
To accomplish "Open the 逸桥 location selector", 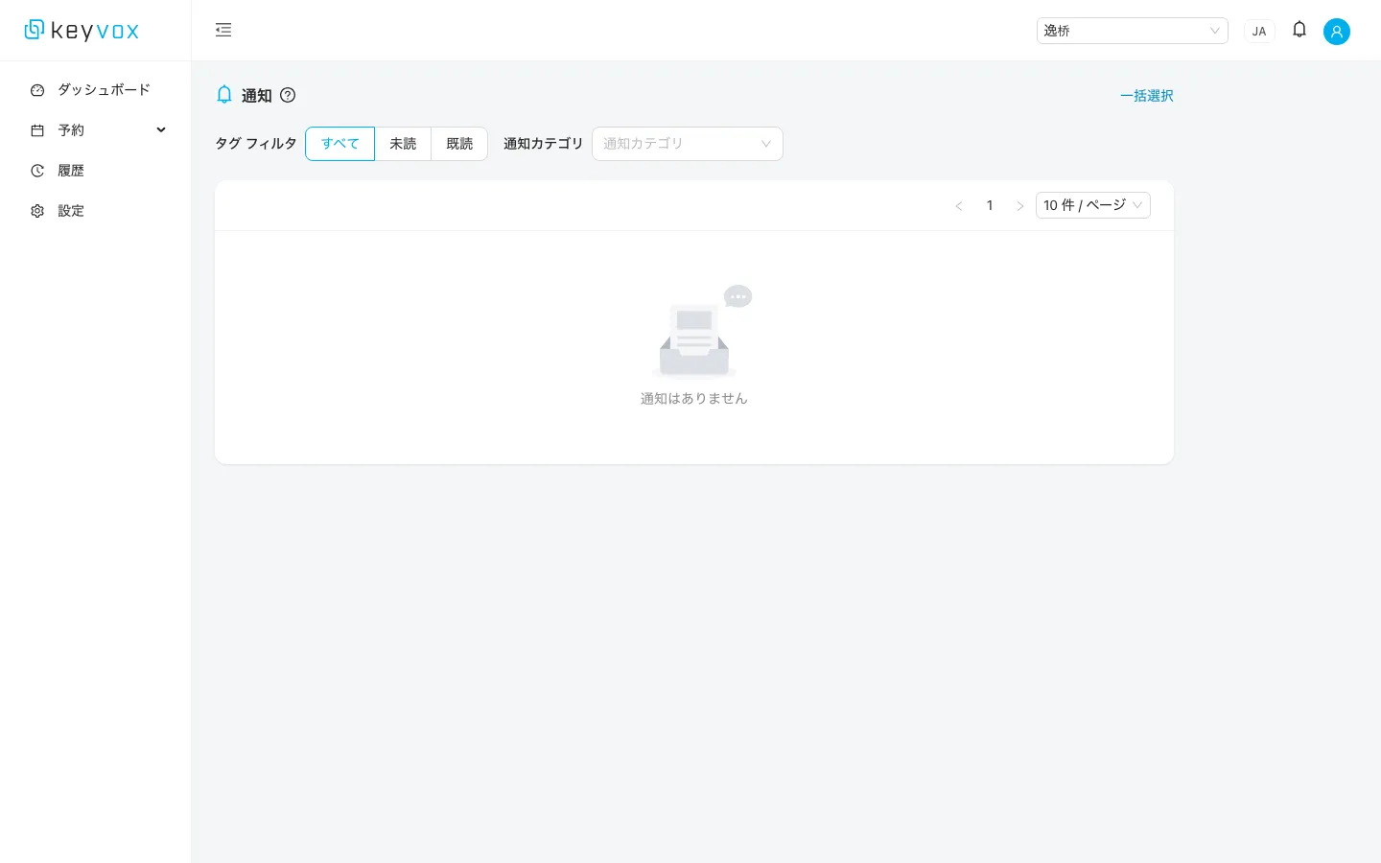I will (1133, 30).
